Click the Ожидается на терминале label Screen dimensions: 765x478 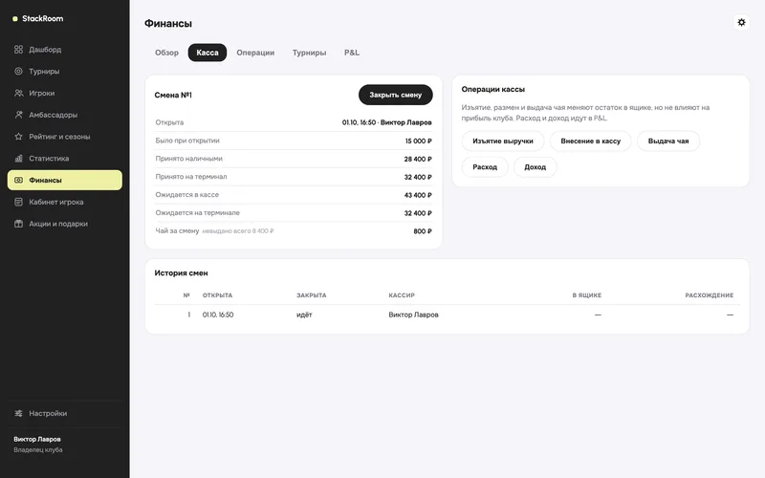pyautogui.click(x=198, y=212)
